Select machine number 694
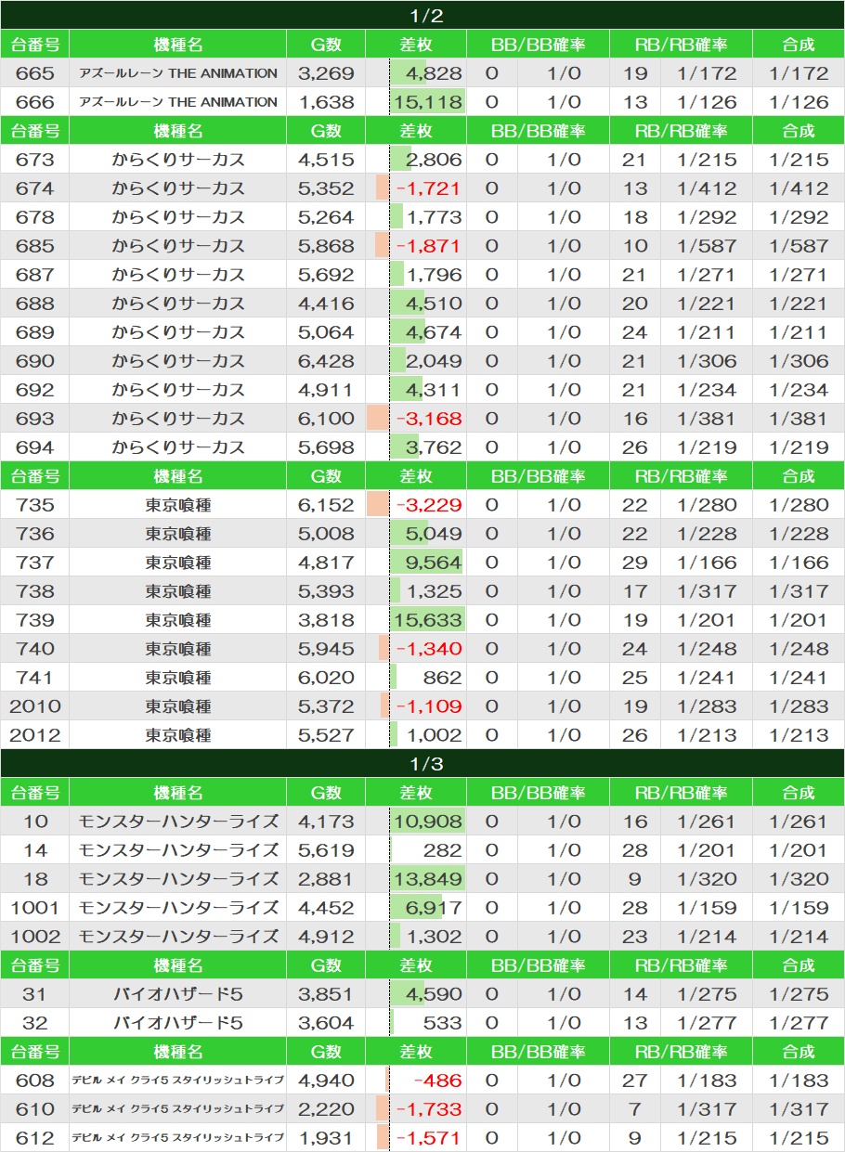 tap(35, 447)
